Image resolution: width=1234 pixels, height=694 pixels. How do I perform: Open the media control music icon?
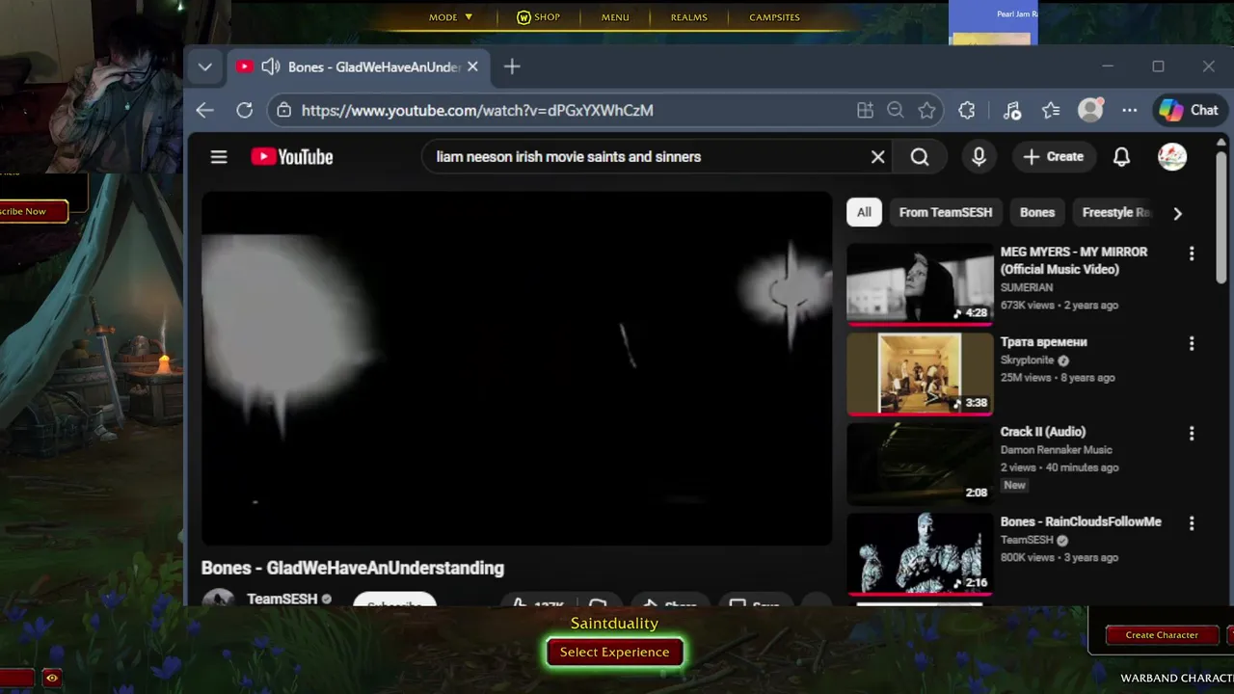point(1011,110)
